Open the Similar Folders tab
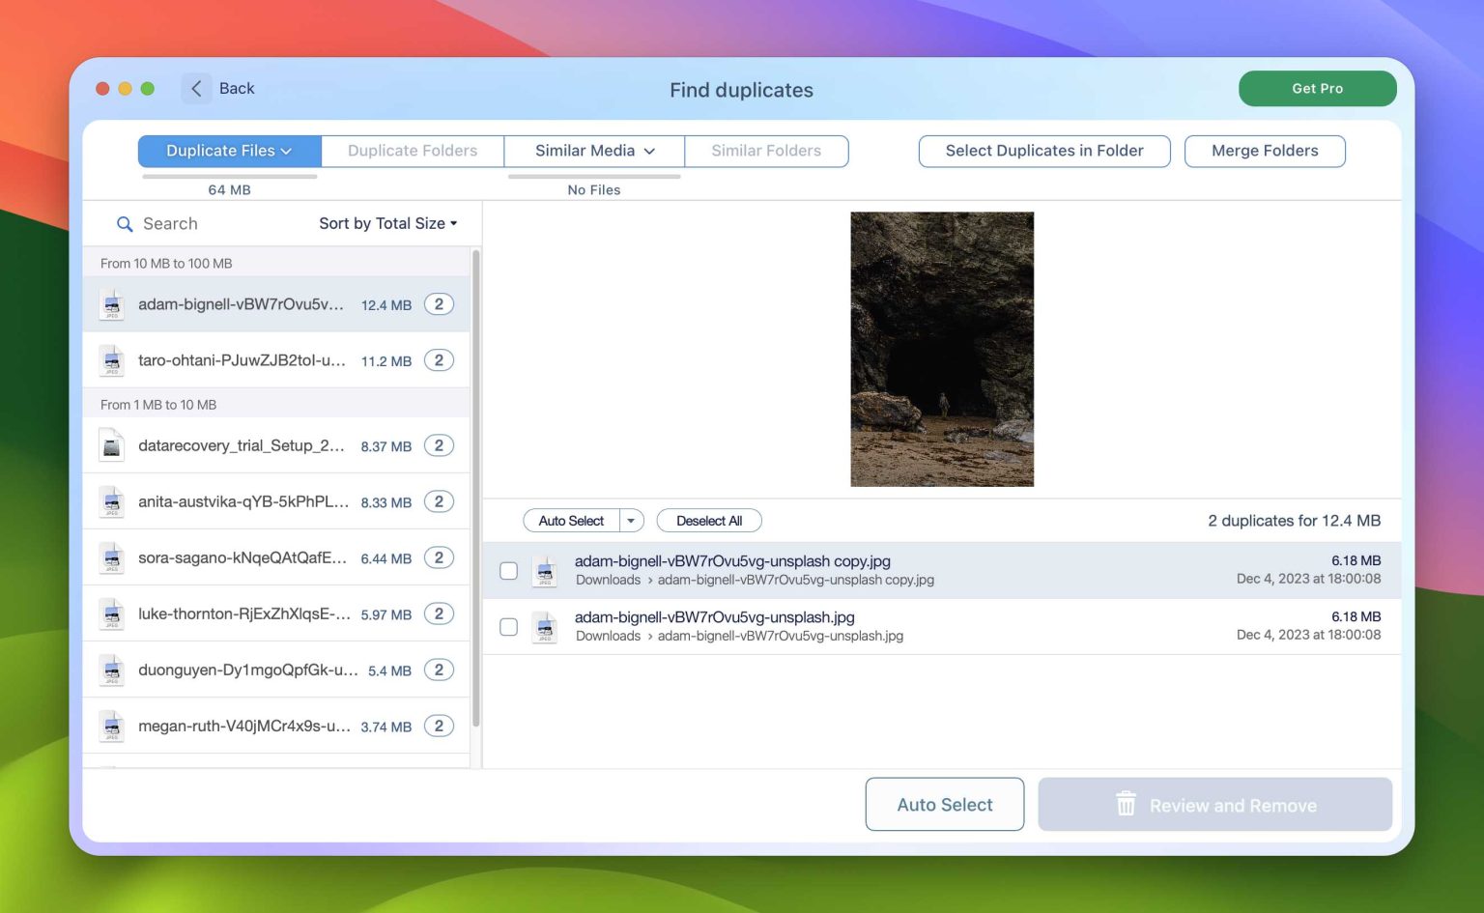Viewport: 1484px width, 913px height. (x=766, y=151)
